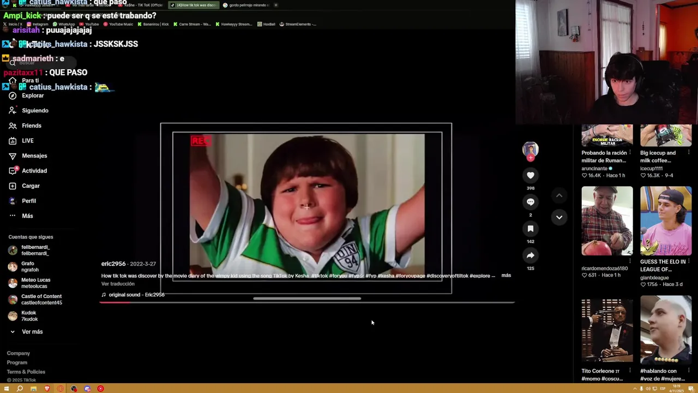Open Meteo Lucas account
Screen dimensions: 698x393
(29, 283)
